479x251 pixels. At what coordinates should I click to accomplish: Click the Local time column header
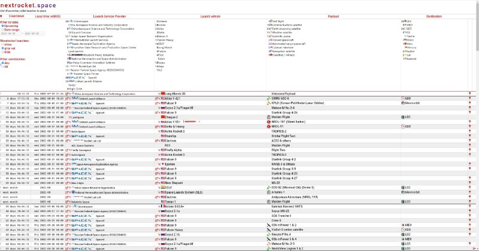click(48, 16)
